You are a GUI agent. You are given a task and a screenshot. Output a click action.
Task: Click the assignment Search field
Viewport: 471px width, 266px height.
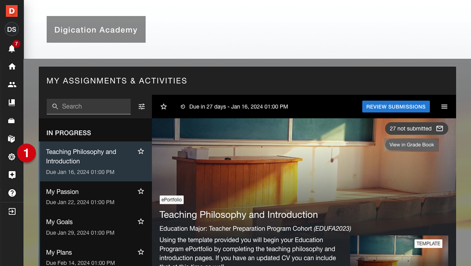tap(89, 107)
